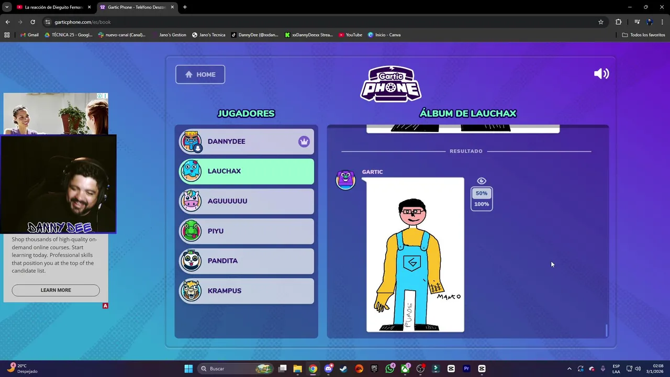Open Xbox app from taskbar

point(405,369)
